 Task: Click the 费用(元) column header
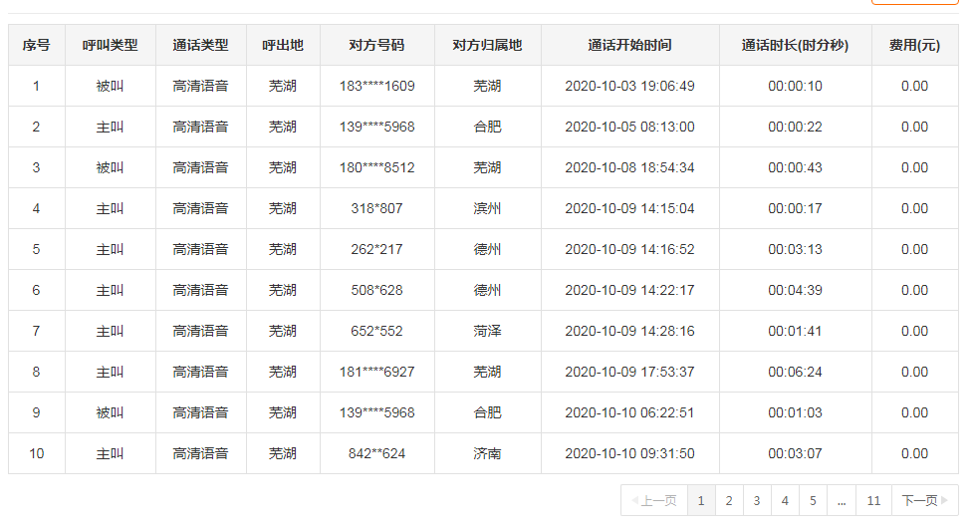(914, 46)
